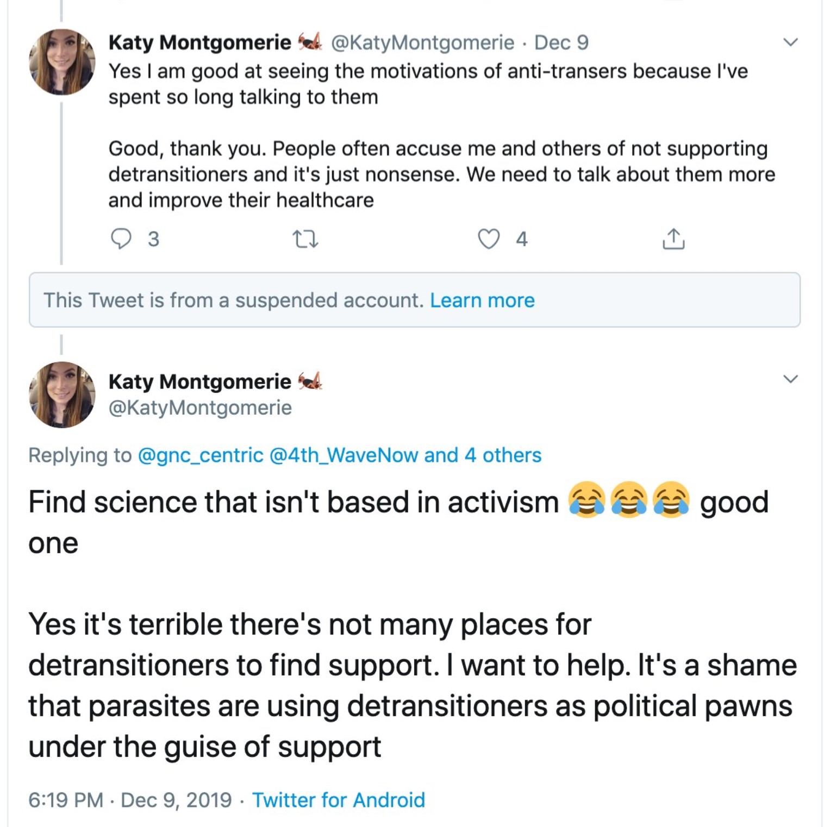This screenshot has height=827, width=824.
Task: Retweet the first Katy Montgomerie tweet
Action: tap(305, 239)
